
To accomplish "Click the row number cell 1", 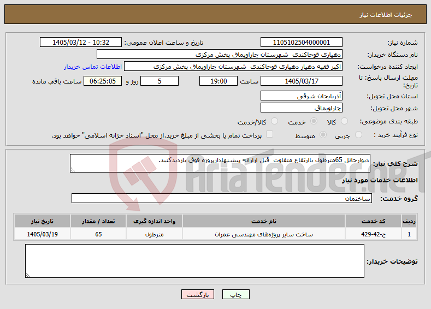I will pyautogui.click(x=409, y=234).
